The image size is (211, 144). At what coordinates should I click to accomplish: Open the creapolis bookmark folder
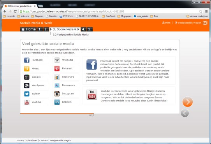pos(9,16)
